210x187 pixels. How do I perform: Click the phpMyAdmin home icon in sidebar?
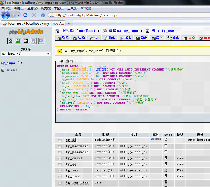coord(10,41)
